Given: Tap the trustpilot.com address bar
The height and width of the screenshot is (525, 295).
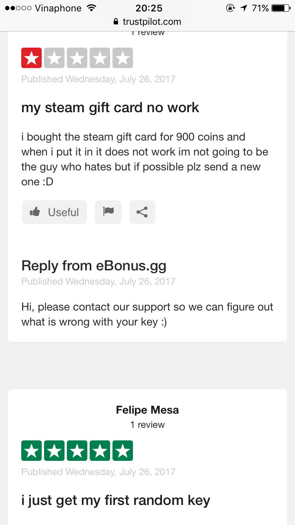Looking at the screenshot, I should (151, 22).
